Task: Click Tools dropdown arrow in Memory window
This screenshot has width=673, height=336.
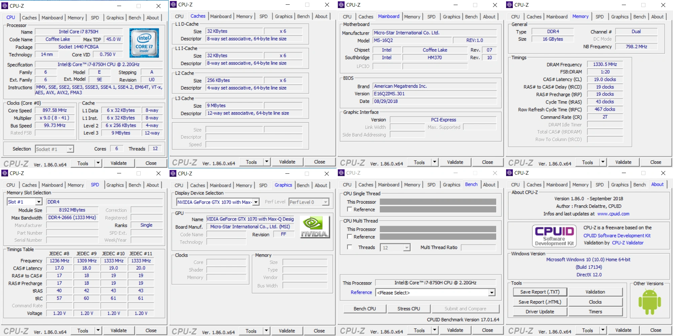Action: tap(603, 162)
